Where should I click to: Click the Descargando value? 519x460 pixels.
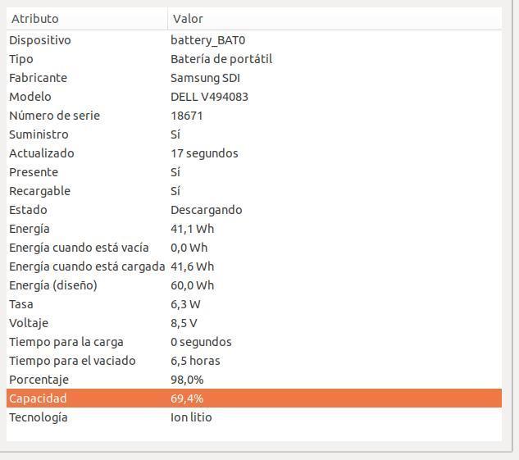pos(207,211)
